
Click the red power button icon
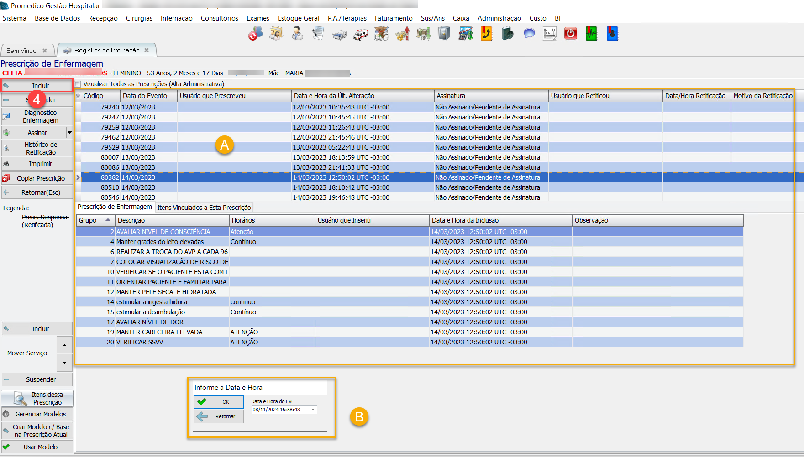tap(570, 34)
